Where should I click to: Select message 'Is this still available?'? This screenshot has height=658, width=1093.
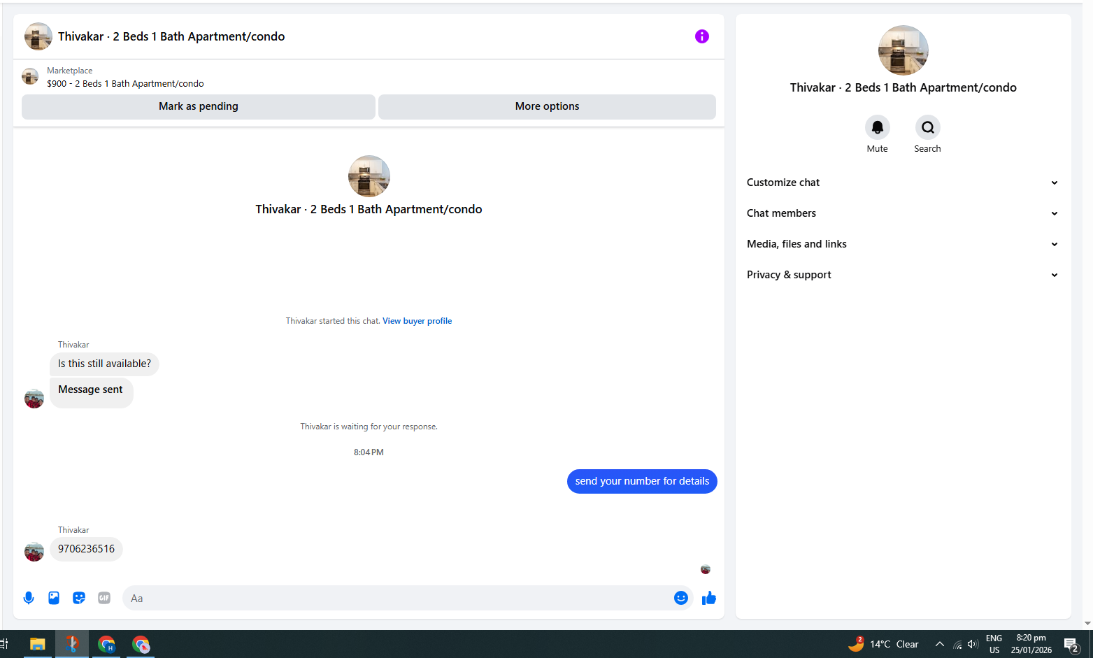(104, 364)
